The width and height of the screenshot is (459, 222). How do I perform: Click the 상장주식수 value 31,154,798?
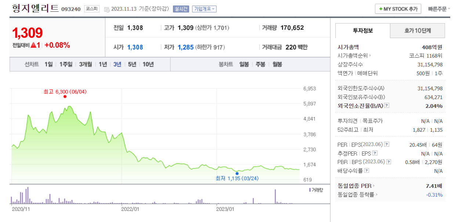[430, 65]
